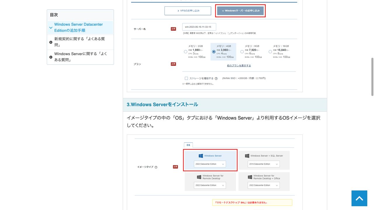This screenshot has height=210, width=374.
Task: Open the 他のプランを表示する link
Action: pyautogui.click(x=239, y=66)
